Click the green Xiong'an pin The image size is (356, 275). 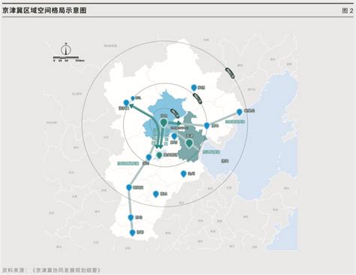click(159, 155)
